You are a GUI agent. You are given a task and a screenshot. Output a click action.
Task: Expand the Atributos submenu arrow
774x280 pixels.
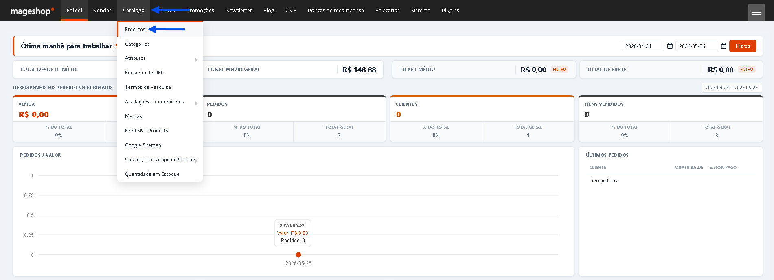[196, 60]
